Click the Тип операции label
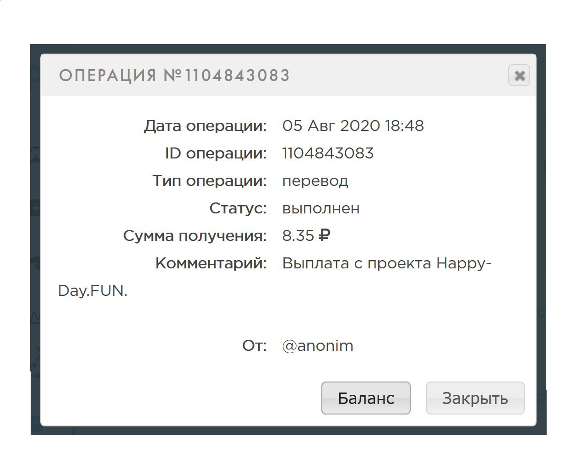Viewport: 586px width, 469px height. 210,181
